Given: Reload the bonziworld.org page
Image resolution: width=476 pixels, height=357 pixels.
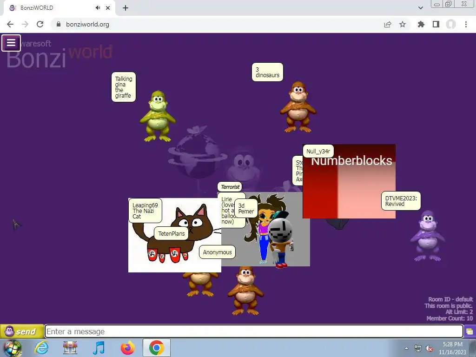Looking at the screenshot, I should [x=40, y=24].
